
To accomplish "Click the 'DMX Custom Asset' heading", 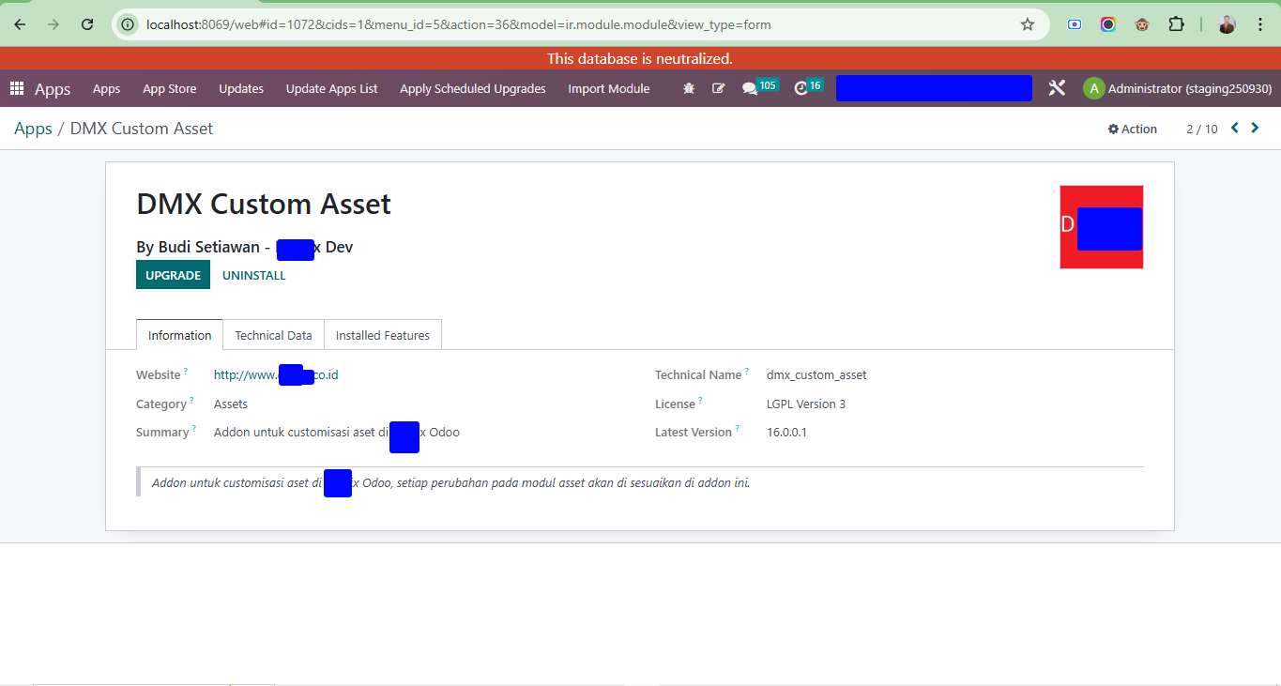I will tap(264, 204).
